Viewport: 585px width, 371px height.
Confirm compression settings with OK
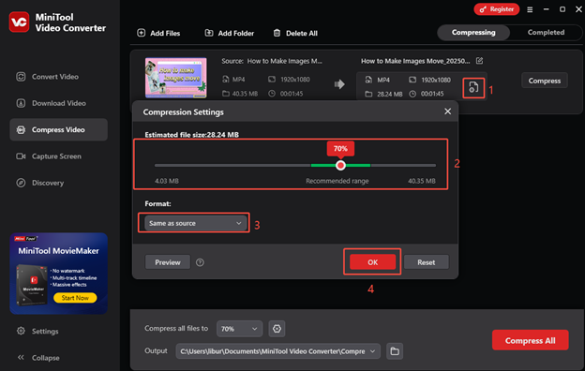pos(372,262)
